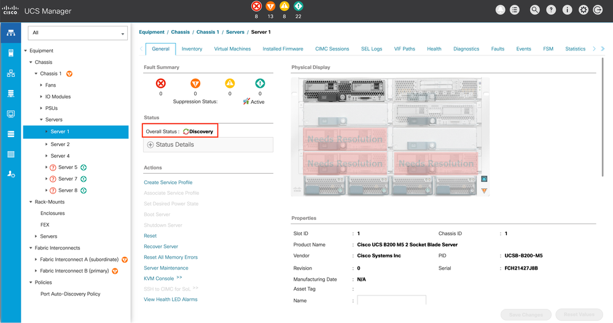This screenshot has width=613, height=323.
Task: Select Server 5 in tree
Action: pos(68,168)
